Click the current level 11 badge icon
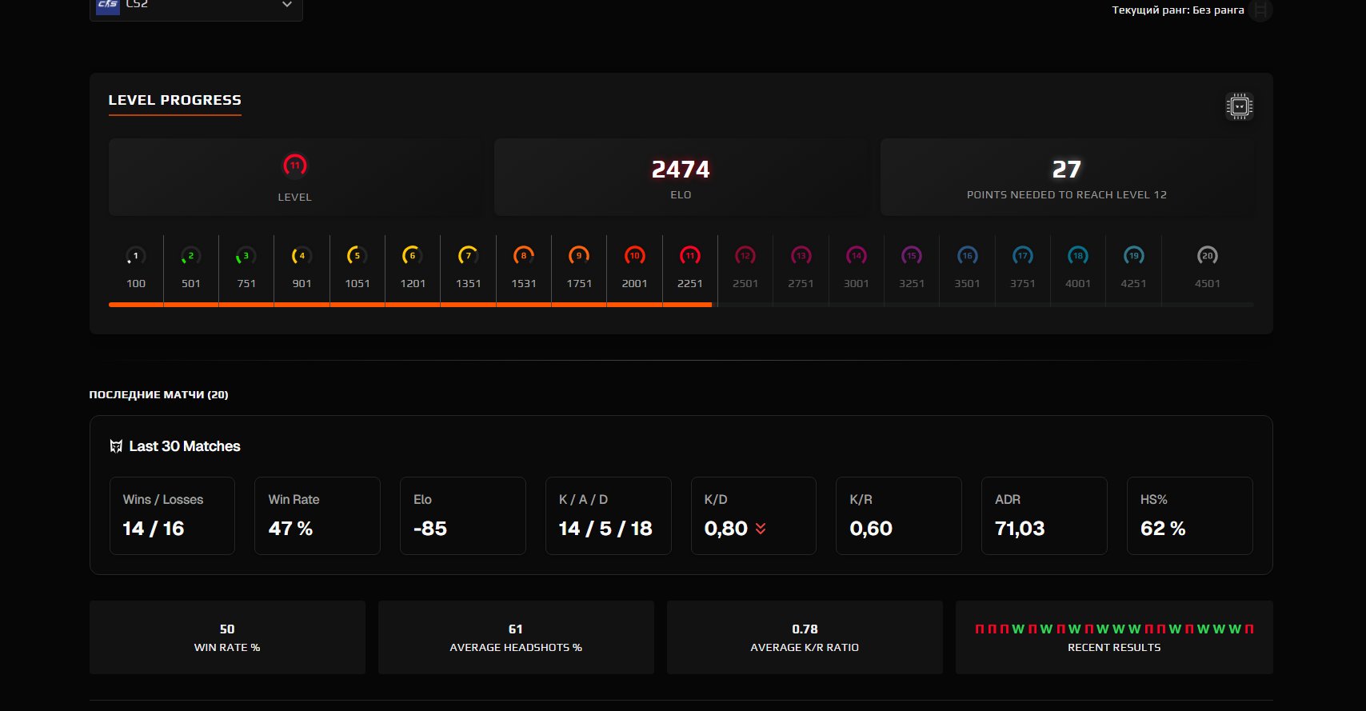 (294, 166)
